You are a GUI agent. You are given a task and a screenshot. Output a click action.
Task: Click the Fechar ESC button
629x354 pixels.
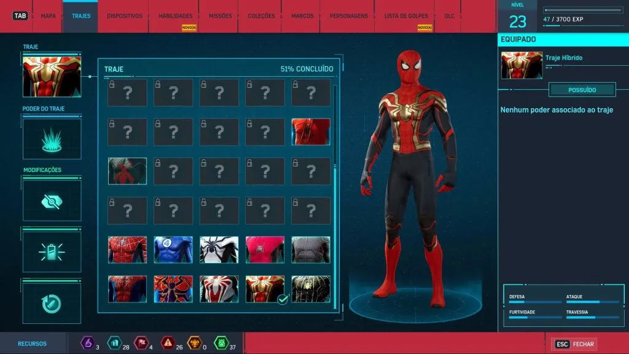tap(574, 344)
